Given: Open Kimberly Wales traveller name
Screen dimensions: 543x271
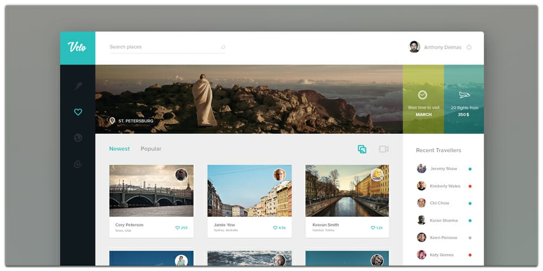Looking at the screenshot, I should click(445, 186).
